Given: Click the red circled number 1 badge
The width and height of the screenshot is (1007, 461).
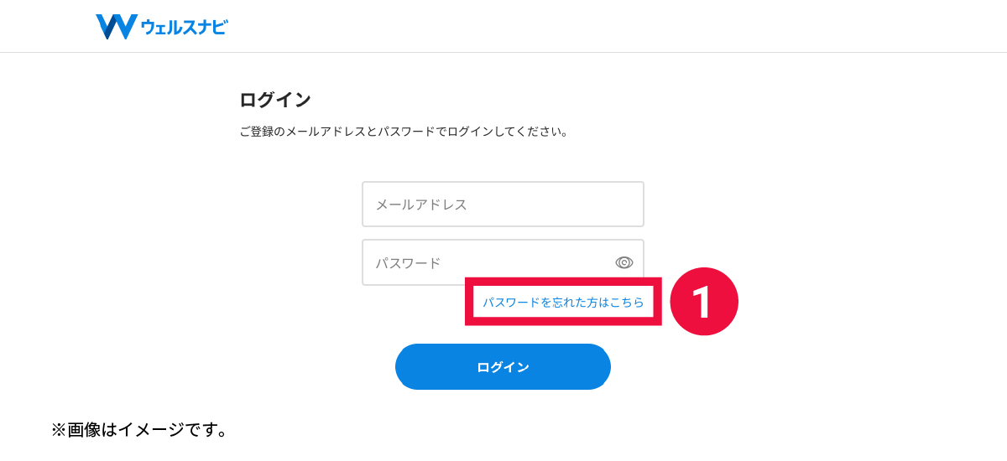Looking at the screenshot, I should click(703, 303).
